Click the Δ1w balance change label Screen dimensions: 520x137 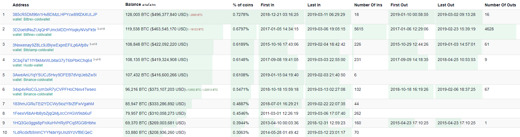(x=145, y=5)
